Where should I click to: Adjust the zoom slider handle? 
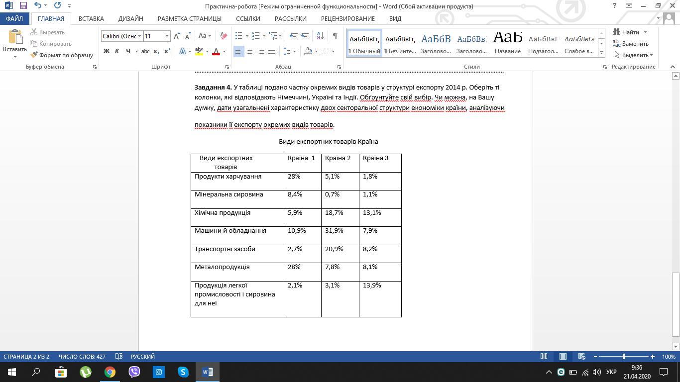pos(624,357)
